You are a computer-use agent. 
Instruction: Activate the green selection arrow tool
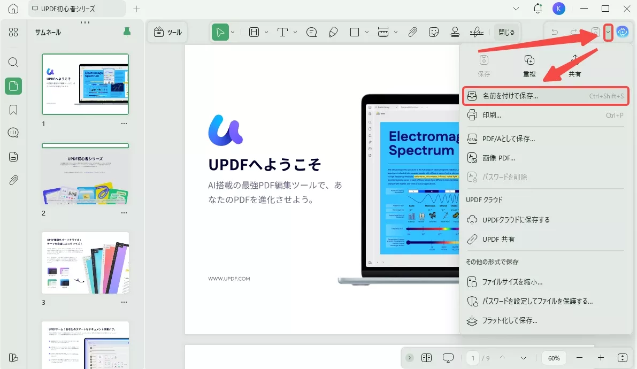click(220, 32)
